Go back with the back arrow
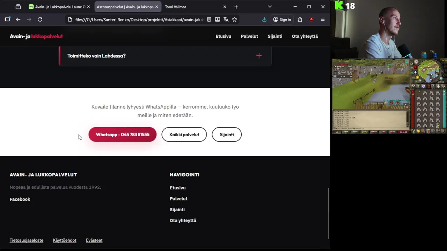The width and height of the screenshot is (447, 251). point(18,20)
